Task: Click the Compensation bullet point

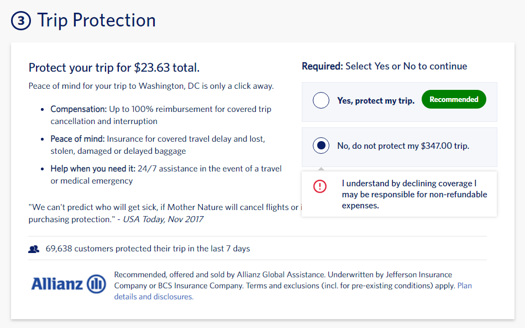Action: (160, 115)
